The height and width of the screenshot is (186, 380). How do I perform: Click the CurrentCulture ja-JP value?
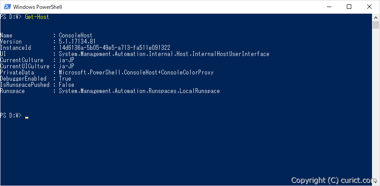(x=66, y=60)
